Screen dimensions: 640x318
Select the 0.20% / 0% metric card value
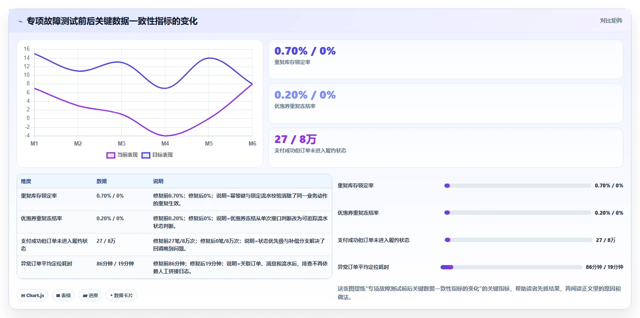coord(305,95)
